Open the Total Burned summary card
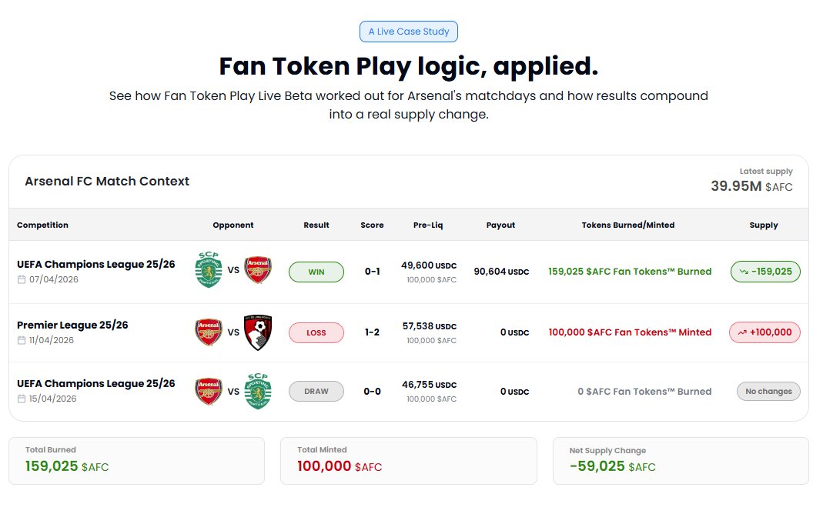Image resolution: width=823 pixels, height=514 pixels. click(136, 461)
